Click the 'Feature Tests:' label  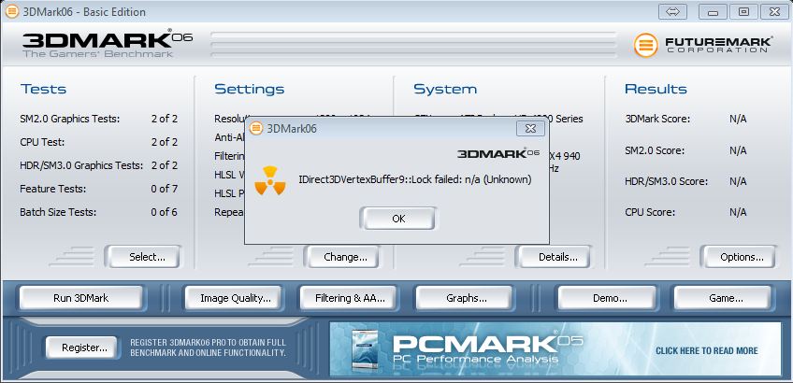pyautogui.click(x=53, y=189)
